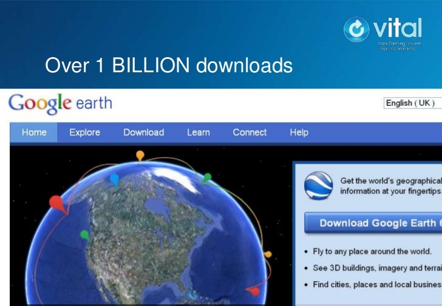Click the 'Over 1 BILLION downloads' heading
Screen dimensions: 442x306
[x=169, y=65]
